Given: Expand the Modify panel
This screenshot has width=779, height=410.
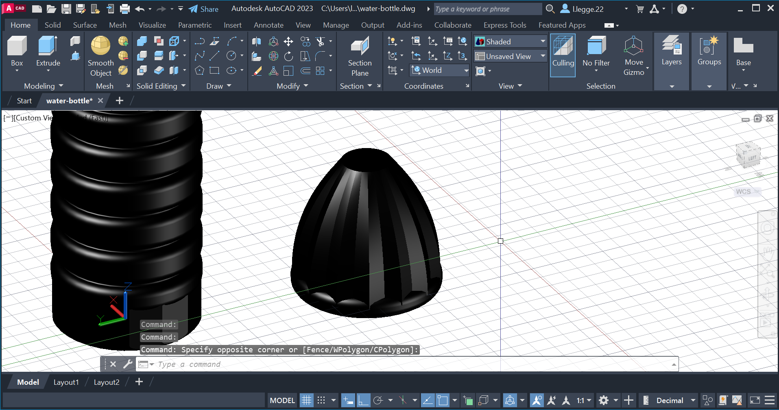Looking at the screenshot, I should coord(292,86).
